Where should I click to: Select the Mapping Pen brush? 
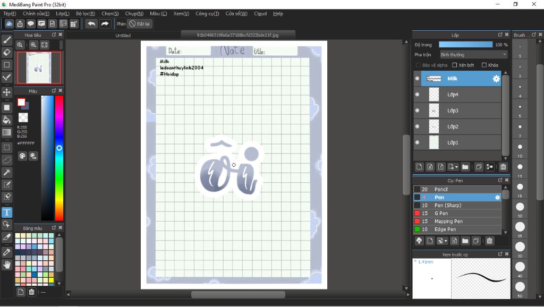pos(457,221)
